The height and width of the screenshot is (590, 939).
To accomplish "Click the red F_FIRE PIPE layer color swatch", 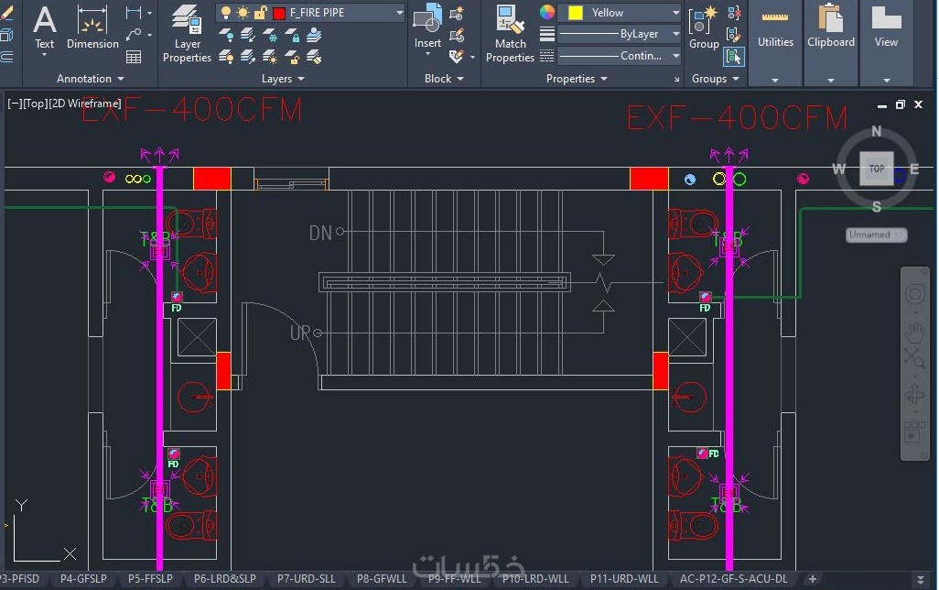I will click(x=278, y=13).
